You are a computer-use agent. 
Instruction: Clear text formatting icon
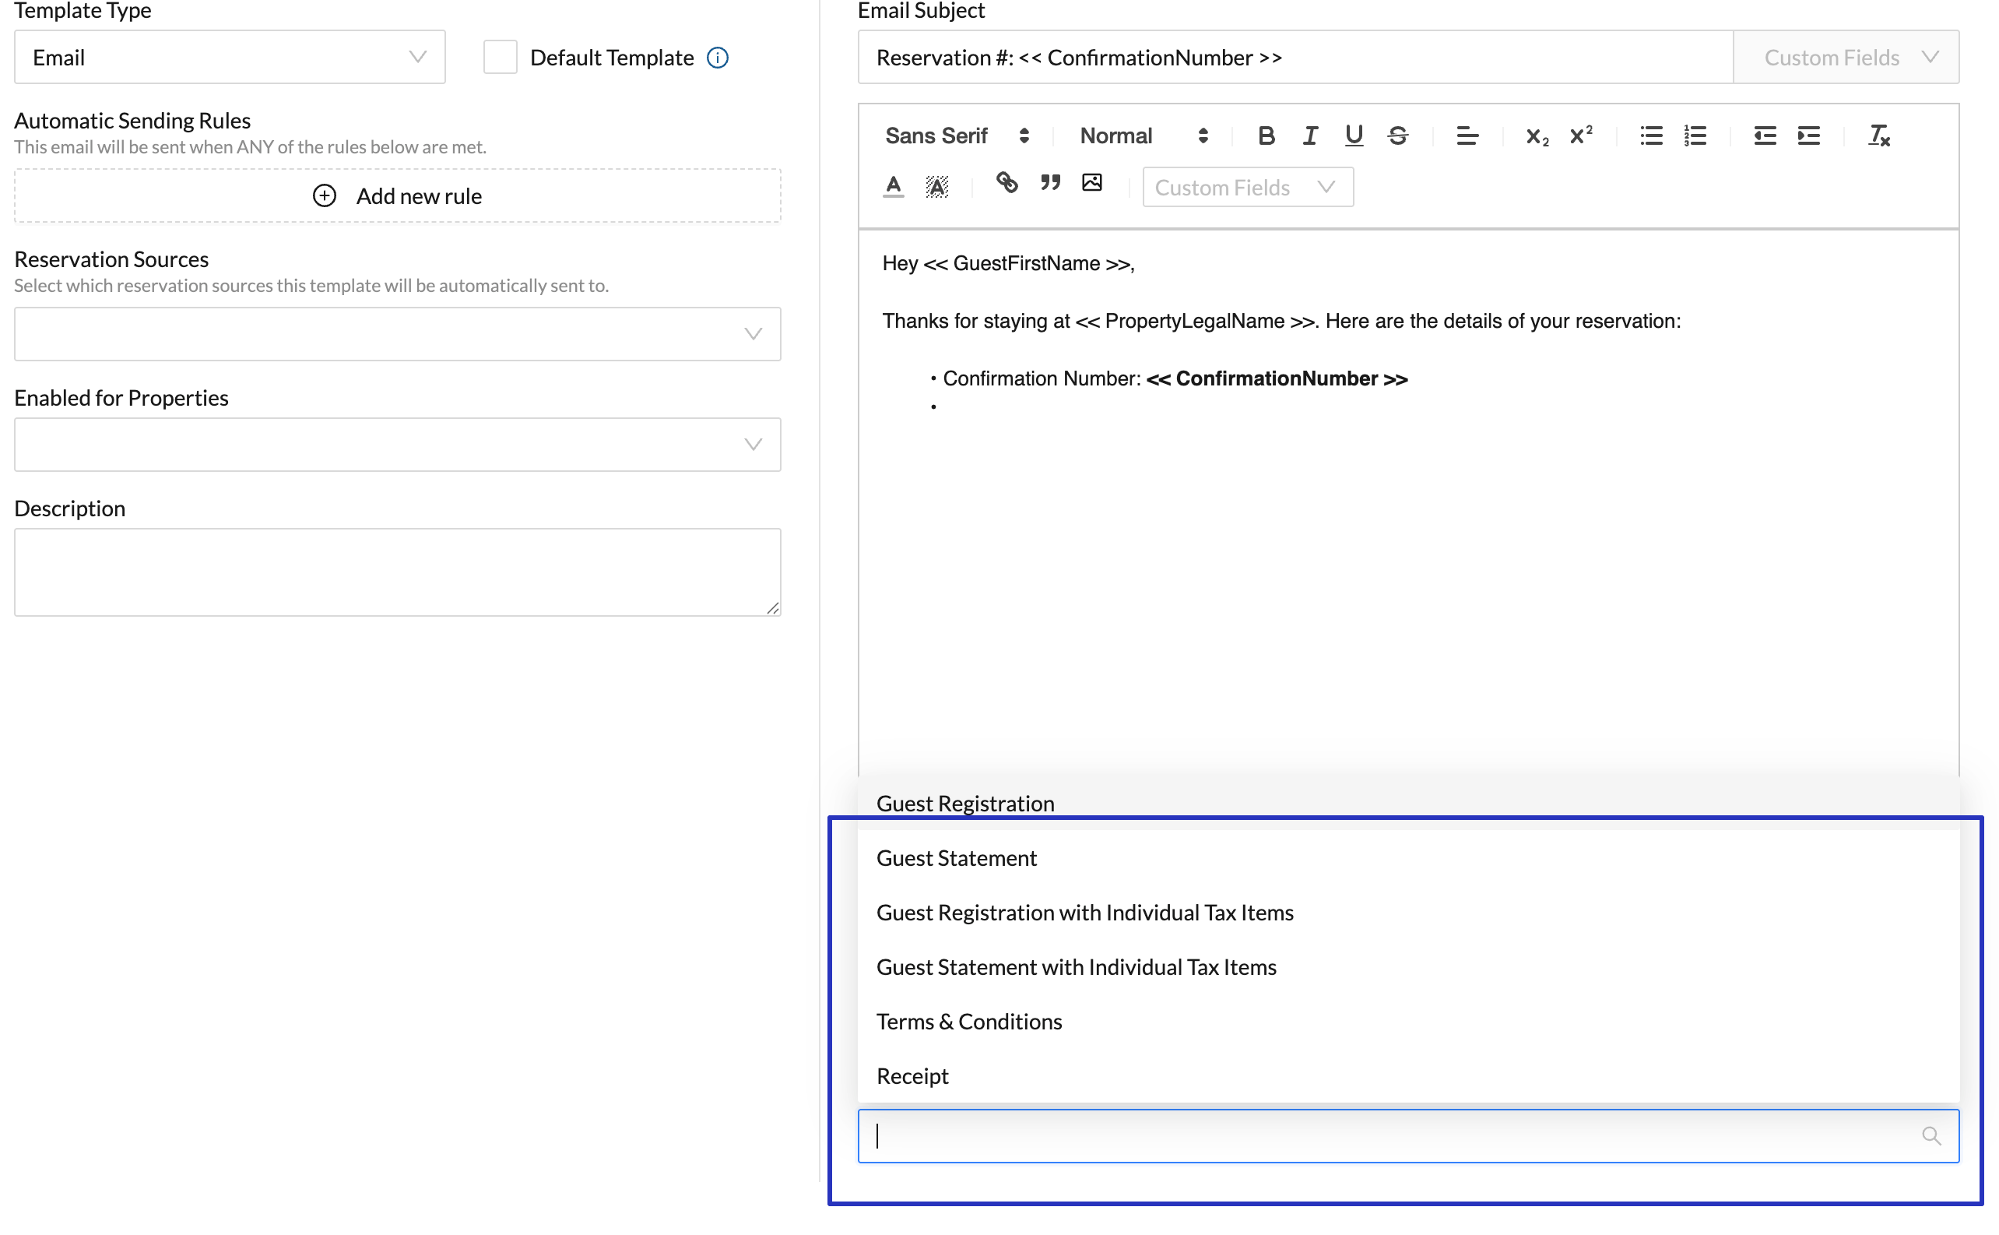(x=1878, y=135)
